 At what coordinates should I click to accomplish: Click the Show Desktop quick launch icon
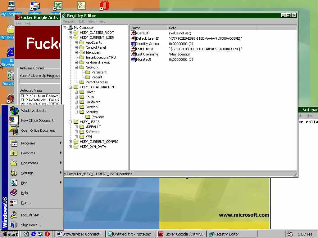click(26, 234)
